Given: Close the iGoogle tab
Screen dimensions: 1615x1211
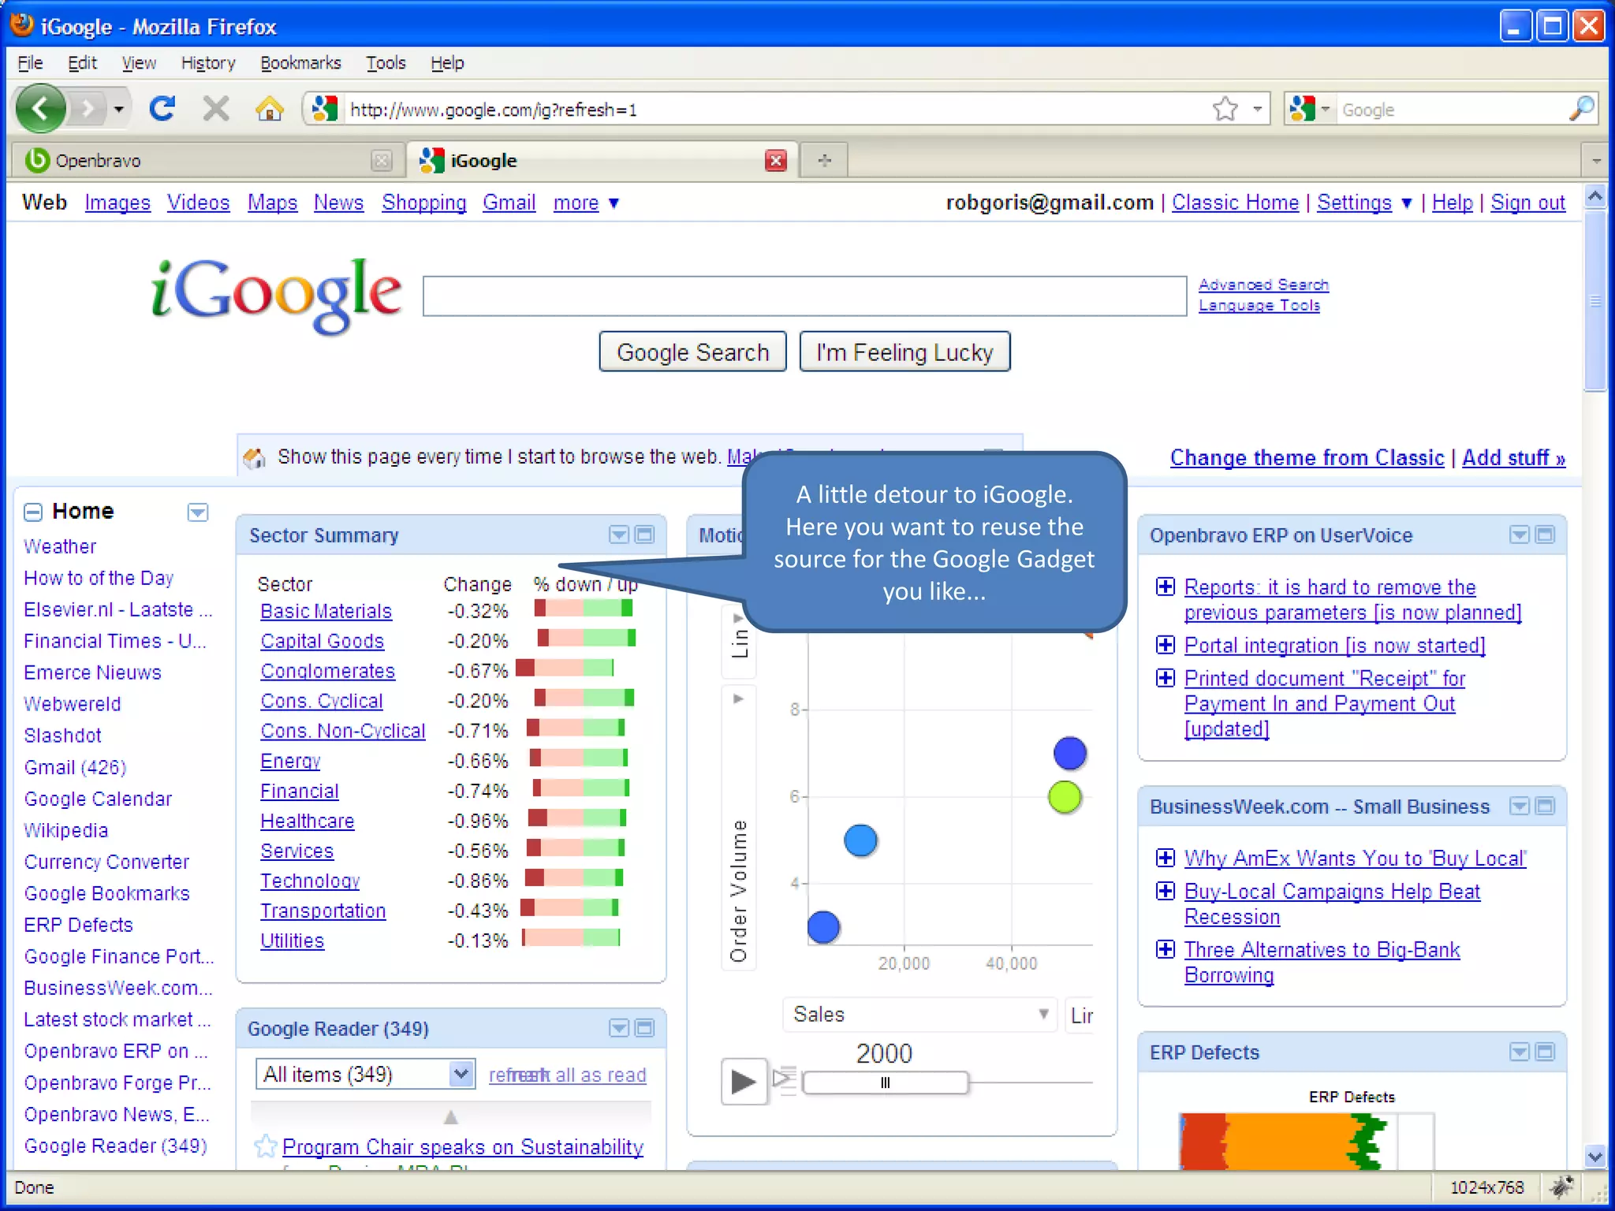Looking at the screenshot, I should click(x=776, y=161).
